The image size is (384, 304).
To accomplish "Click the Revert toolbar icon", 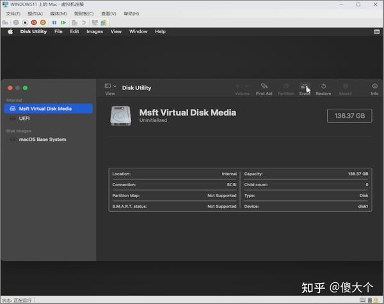I will tap(84, 22).
